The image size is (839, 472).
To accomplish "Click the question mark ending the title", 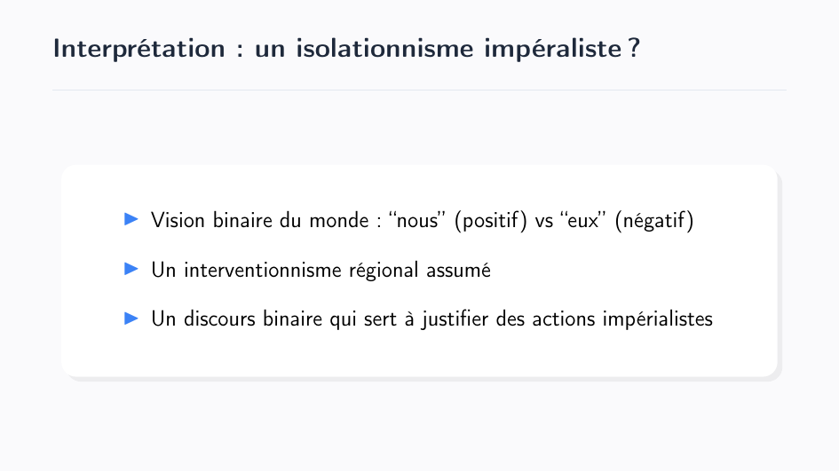I will (633, 48).
